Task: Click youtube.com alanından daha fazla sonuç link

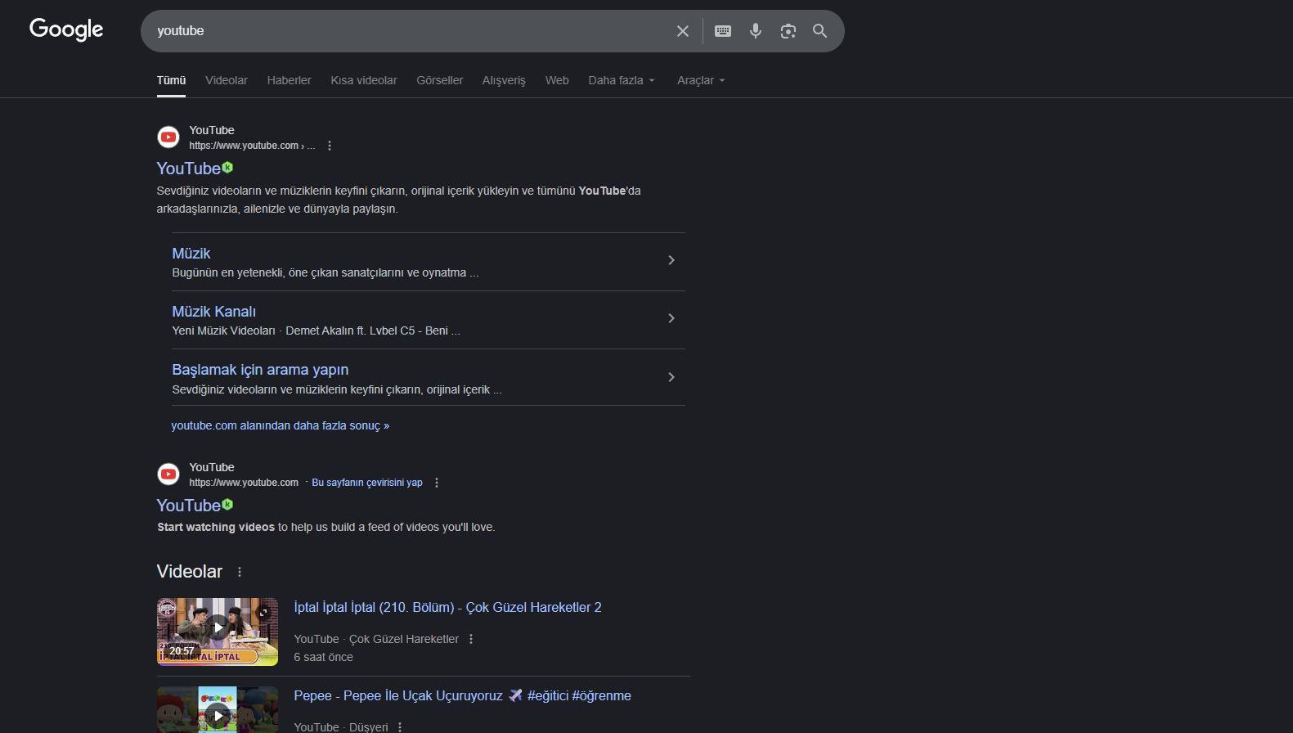Action: (281, 425)
